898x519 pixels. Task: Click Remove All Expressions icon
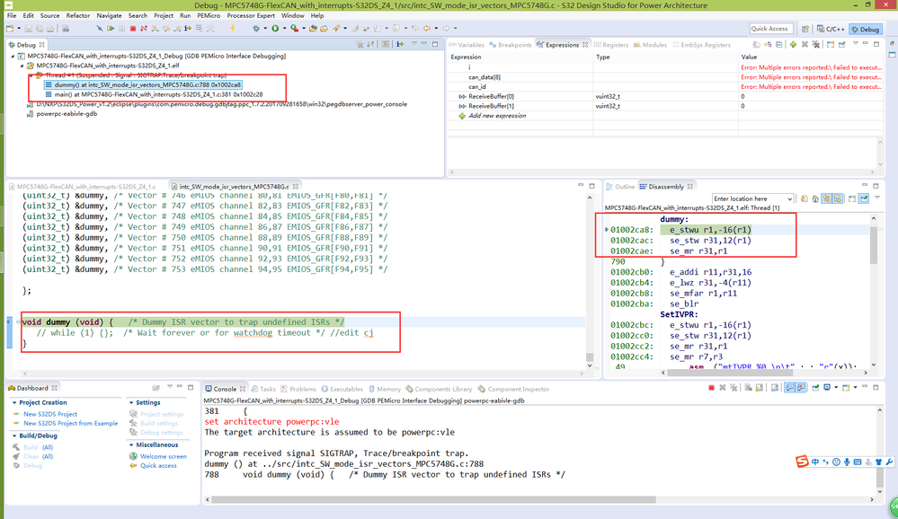[x=816, y=45]
